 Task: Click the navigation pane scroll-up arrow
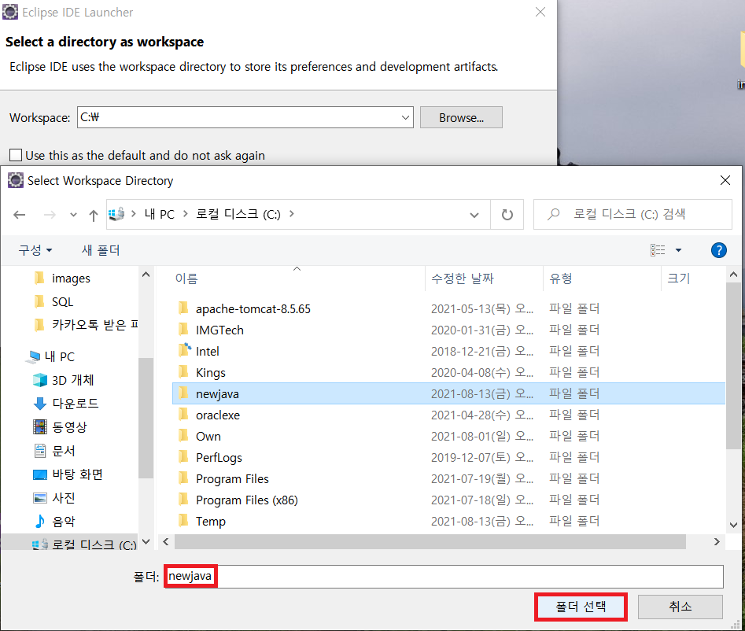(146, 275)
